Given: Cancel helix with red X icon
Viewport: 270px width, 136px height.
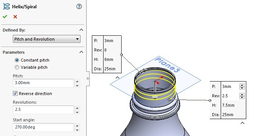Looking at the screenshot, I should (15, 17).
